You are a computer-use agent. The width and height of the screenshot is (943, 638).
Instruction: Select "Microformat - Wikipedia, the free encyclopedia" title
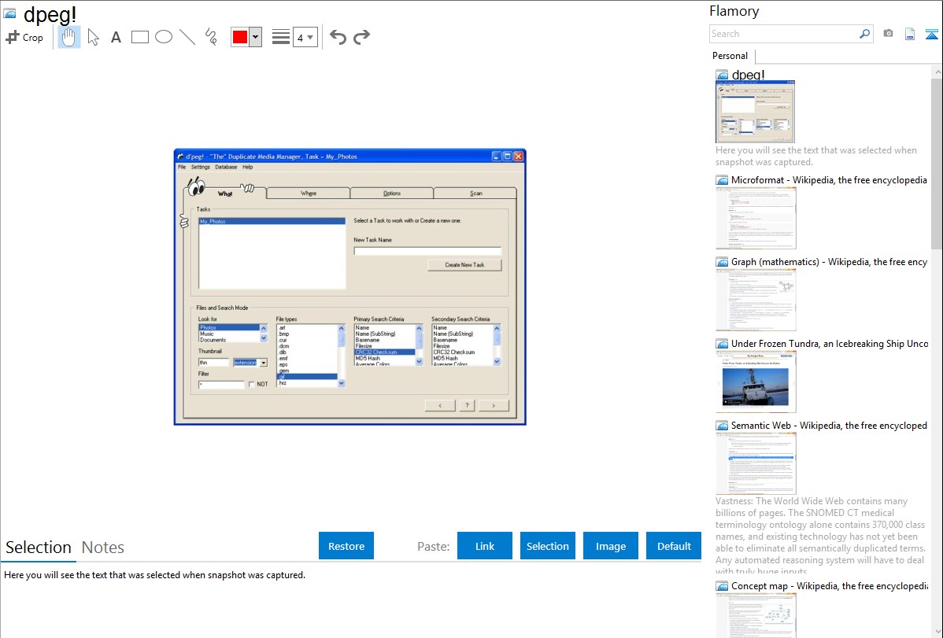[829, 180]
